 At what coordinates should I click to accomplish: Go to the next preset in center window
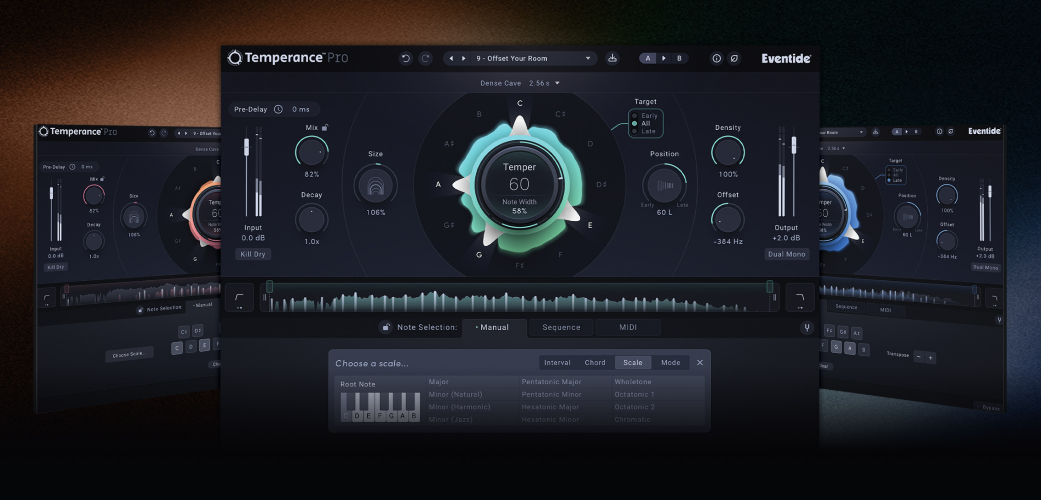click(464, 58)
